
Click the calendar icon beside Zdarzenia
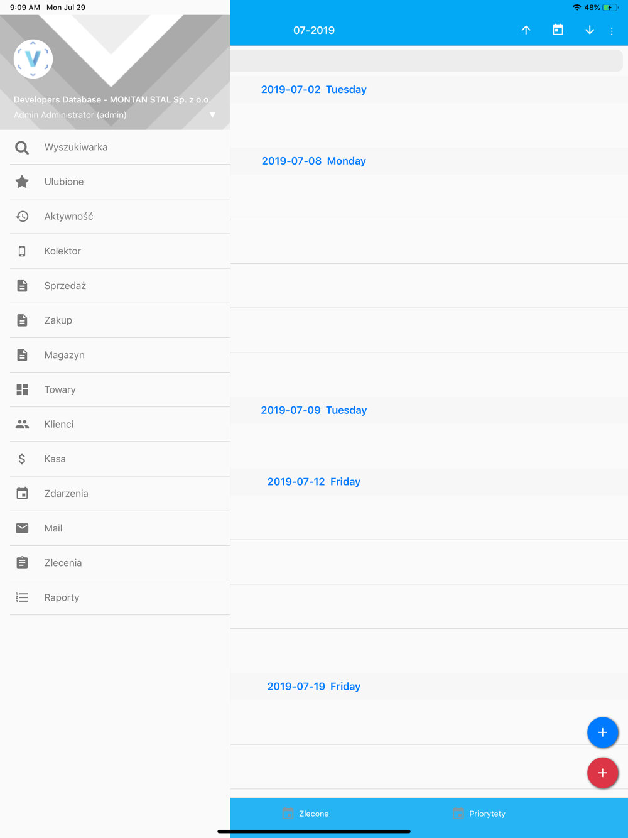click(x=22, y=493)
